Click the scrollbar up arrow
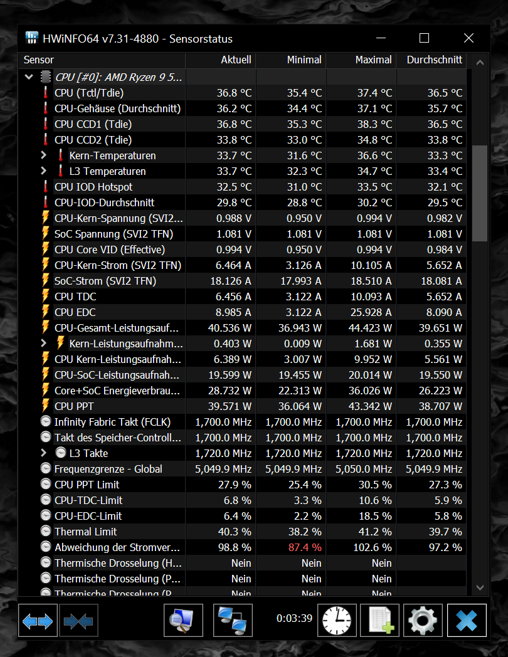 pyautogui.click(x=480, y=63)
